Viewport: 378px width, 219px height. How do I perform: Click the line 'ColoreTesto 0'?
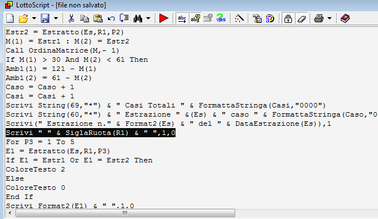coord(35,188)
